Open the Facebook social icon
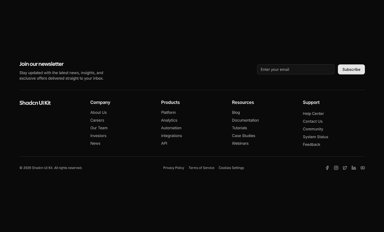Screen dimensions: 384x232 click(x=327, y=168)
